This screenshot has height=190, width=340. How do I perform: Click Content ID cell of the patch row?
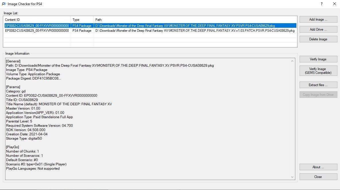(x=37, y=31)
